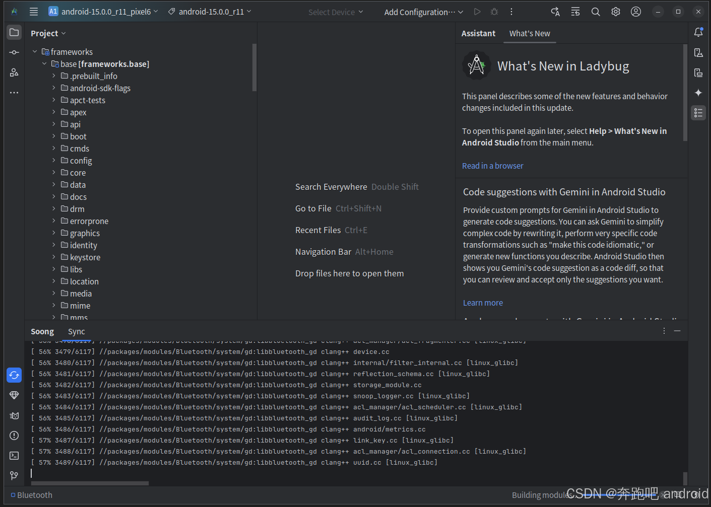
Task: Open Search Everywhere magnifier
Action: tap(596, 12)
